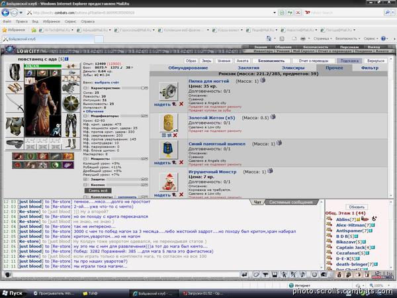Collapse the Кнопки section
This screenshot has height=298, width=397.
tap(85, 185)
